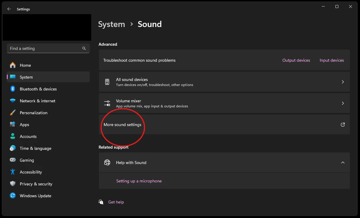Open Time & language label
This screenshot has width=360, height=218.
(x=36, y=148)
